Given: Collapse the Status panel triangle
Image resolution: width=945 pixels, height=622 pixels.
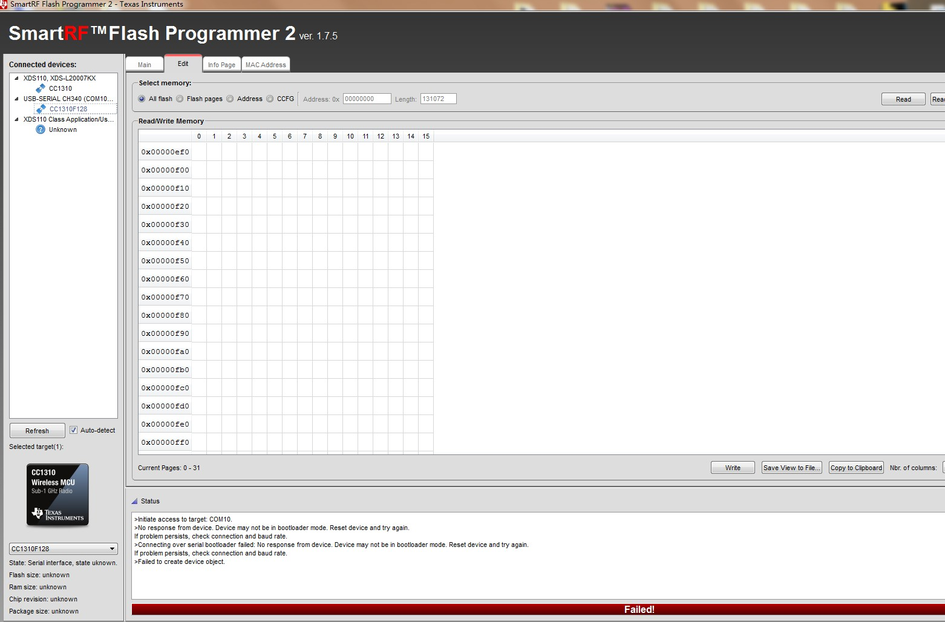Looking at the screenshot, I should pyautogui.click(x=134, y=501).
